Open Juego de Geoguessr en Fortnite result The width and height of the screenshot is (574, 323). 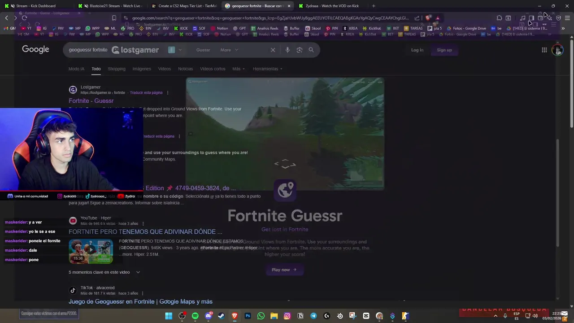point(140,301)
